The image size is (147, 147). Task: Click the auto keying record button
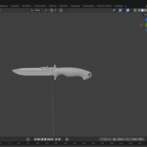click(28, 139)
